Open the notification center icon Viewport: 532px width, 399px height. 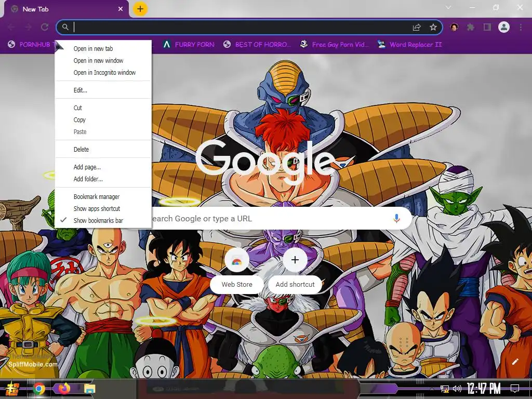[x=515, y=389]
